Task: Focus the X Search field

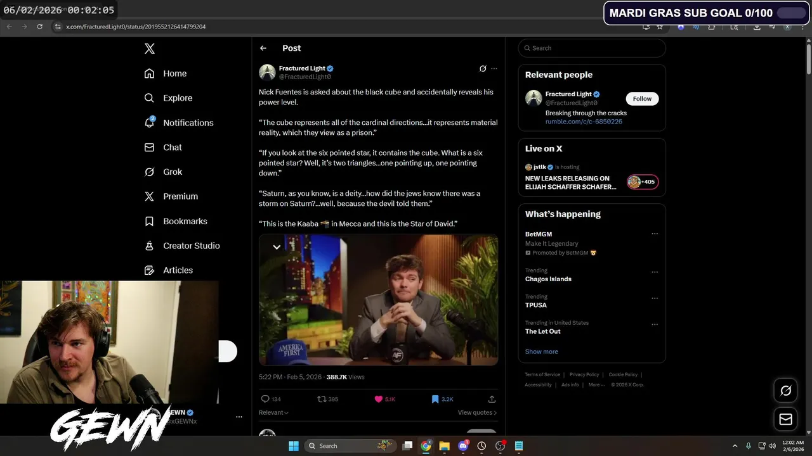Action: [x=592, y=48]
